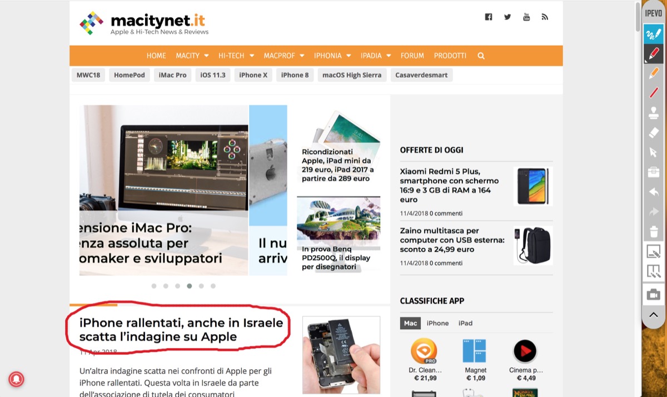Click the black backpack product thumbnail
667x397 pixels.
pos(532,245)
